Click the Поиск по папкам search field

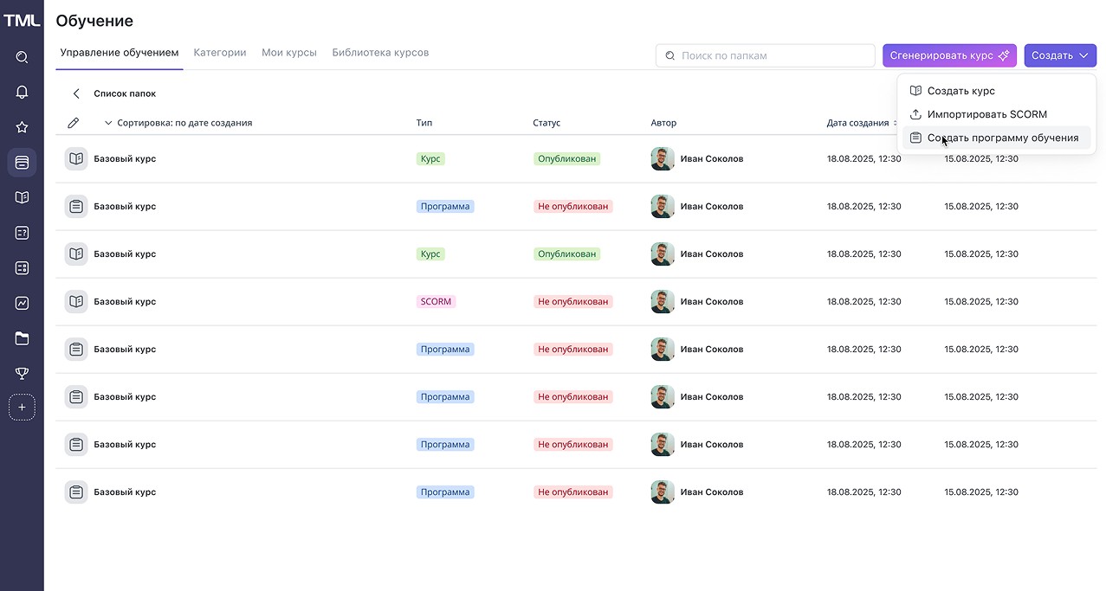[x=766, y=55]
